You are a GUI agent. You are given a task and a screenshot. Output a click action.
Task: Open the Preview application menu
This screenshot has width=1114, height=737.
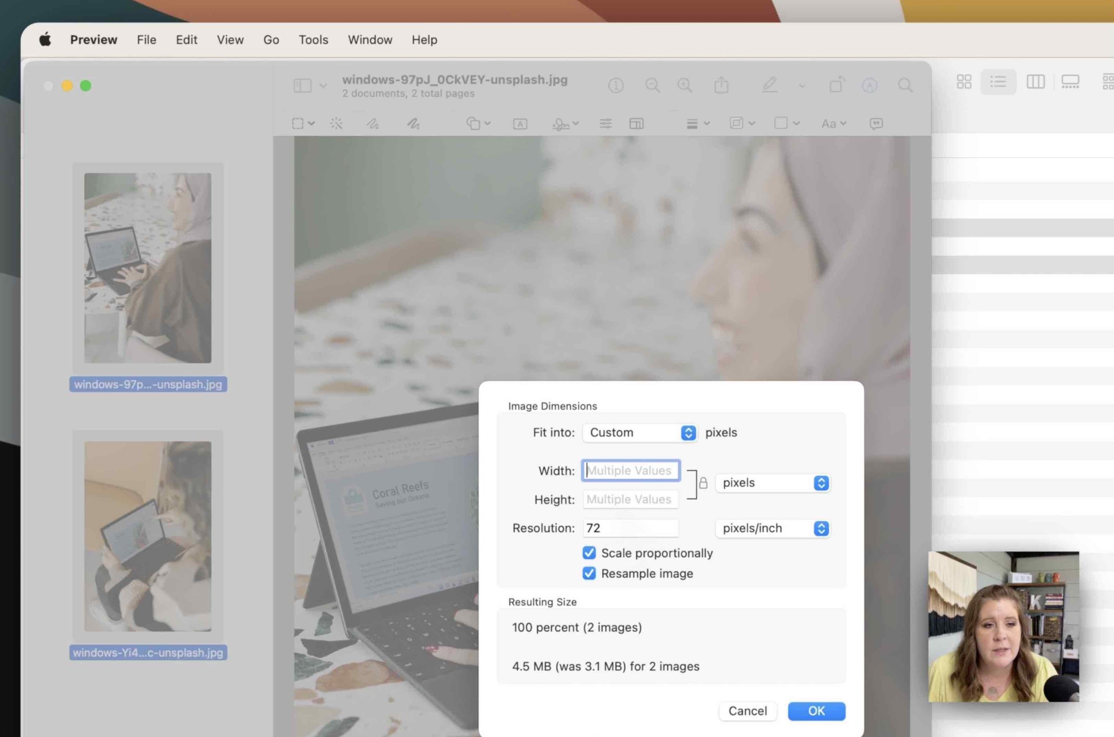(x=94, y=40)
